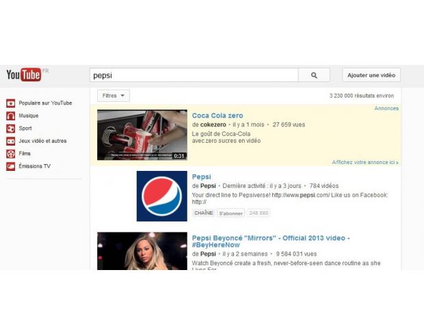Viewport: 424px width, 335px height.
Task: Go to Musique category
Action: point(29,116)
